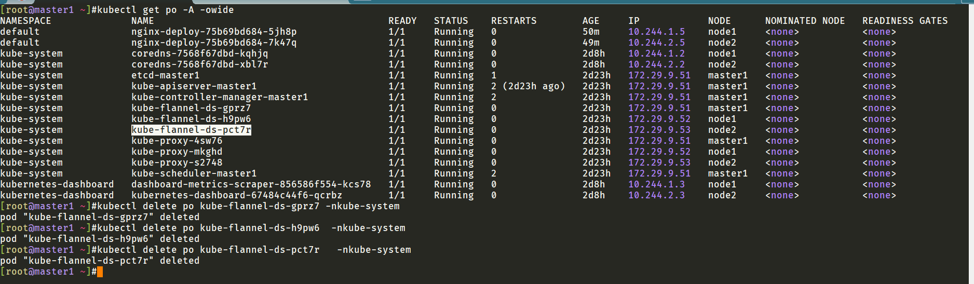Select IP address 10.244.1.3
The image size is (974, 284).
tap(657, 184)
